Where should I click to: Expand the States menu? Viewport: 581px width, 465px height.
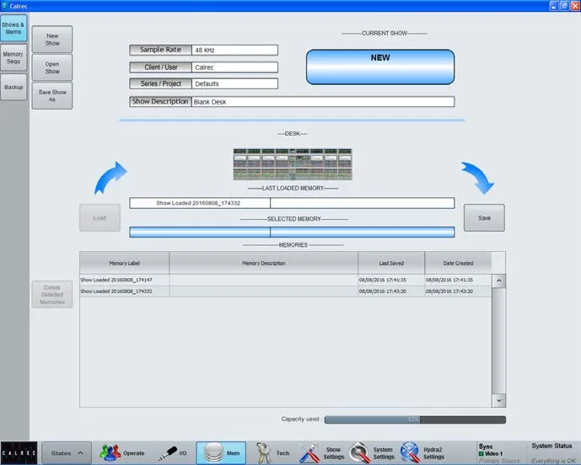click(67, 452)
